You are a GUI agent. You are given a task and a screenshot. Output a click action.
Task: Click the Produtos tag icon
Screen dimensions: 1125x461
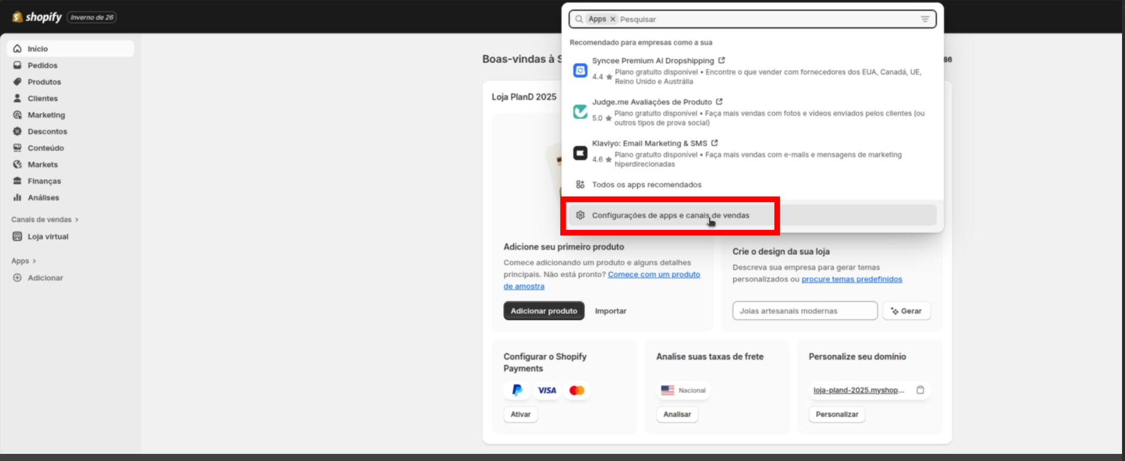pyautogui.click(x=17, y=82)
